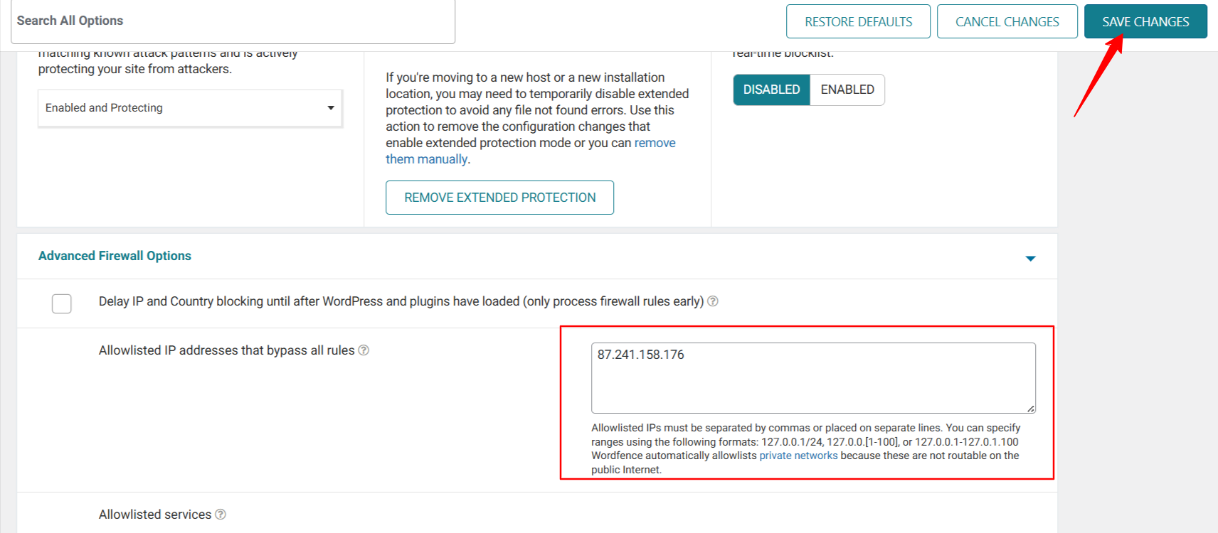Open help for Allowlisted IP addresses
The image size is (1218, 533).
click(x=364, y=350)
